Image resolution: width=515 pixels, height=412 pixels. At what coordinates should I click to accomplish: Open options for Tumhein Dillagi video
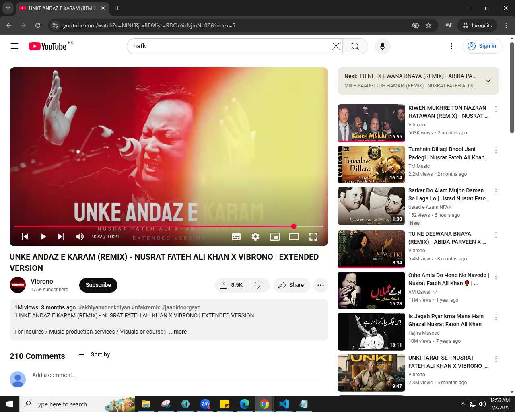496,150
